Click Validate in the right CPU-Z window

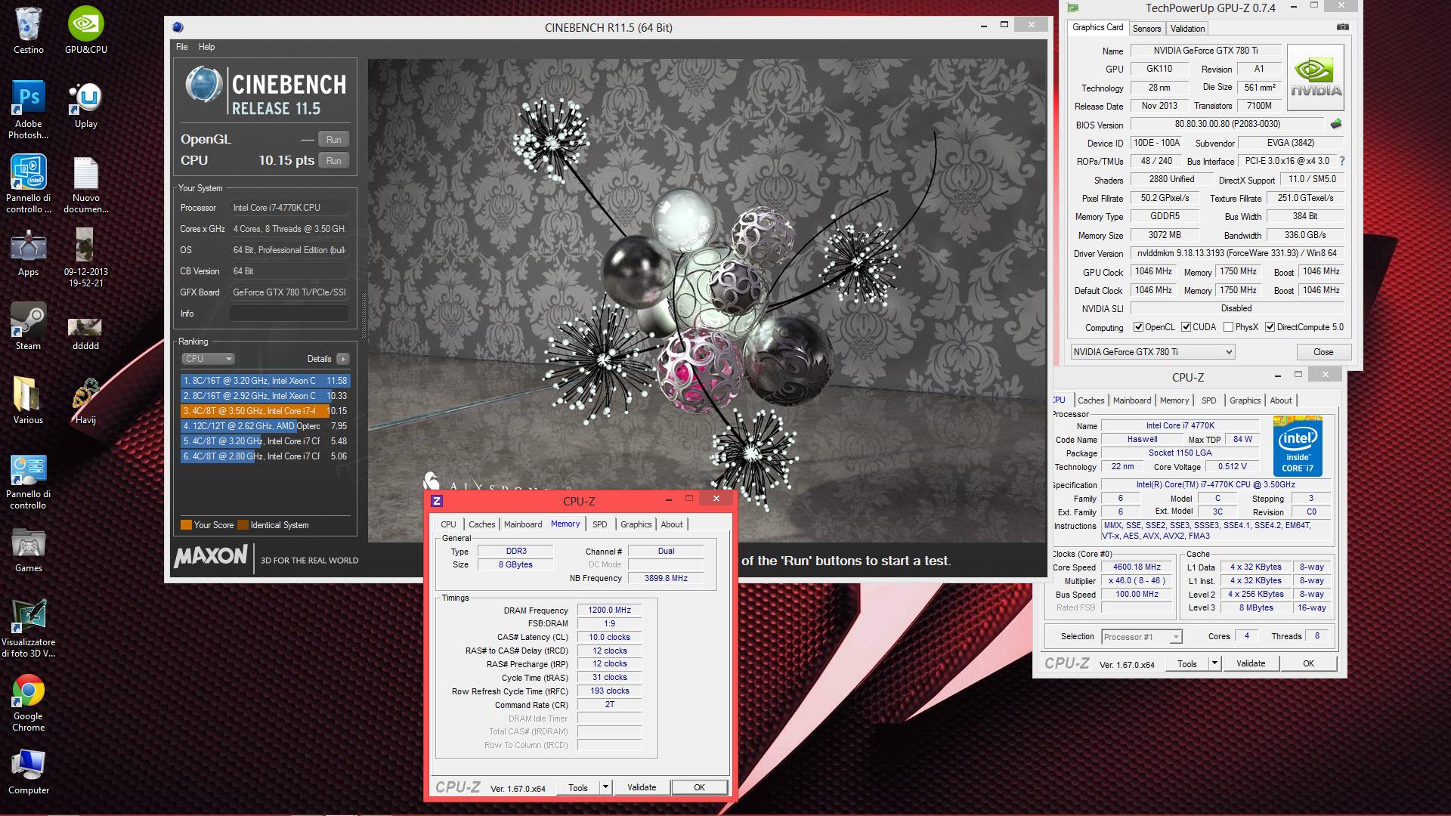(x=1251, y=663)
